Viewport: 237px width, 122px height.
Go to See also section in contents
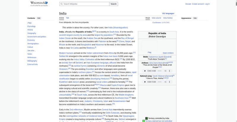point(31,51)
